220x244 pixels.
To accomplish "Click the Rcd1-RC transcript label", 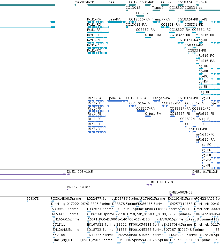I will 94,40.
